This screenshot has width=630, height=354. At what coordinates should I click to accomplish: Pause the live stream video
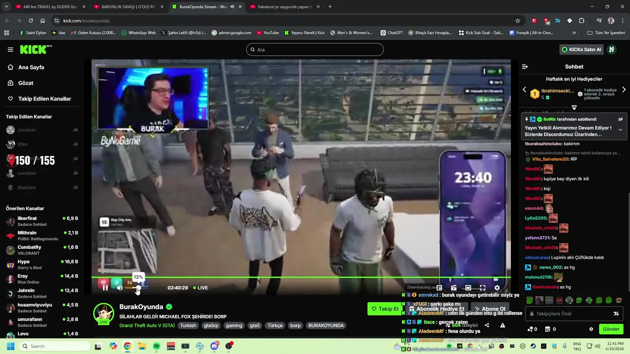[105, 288]
